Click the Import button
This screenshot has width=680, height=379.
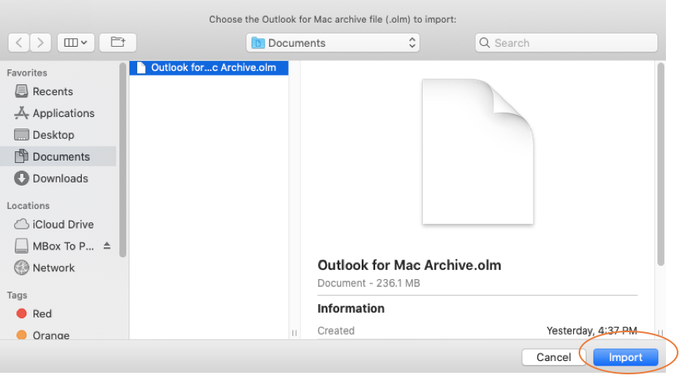tap(625, 357)
